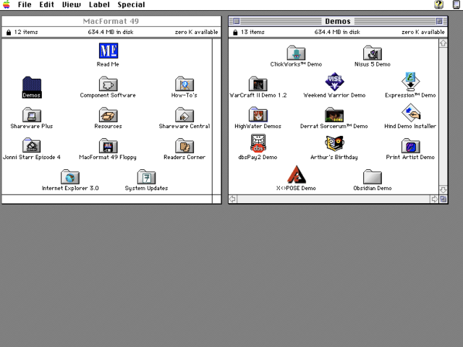Click the '13 items' status text
The width and height of the screenshot is (463, 347).
(252, 32)
